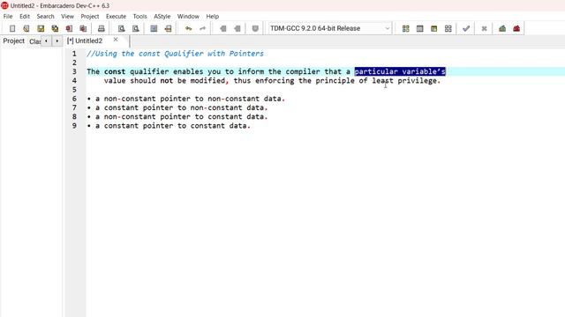
Task: Open the Window menu
Action: click(188, 16)
